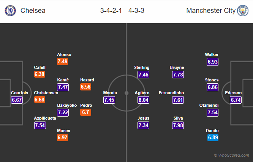Viewport: 253px width, 162px height.
Task: Select Silva's 7.98 rating badge
Action: [x=178, y=125]
